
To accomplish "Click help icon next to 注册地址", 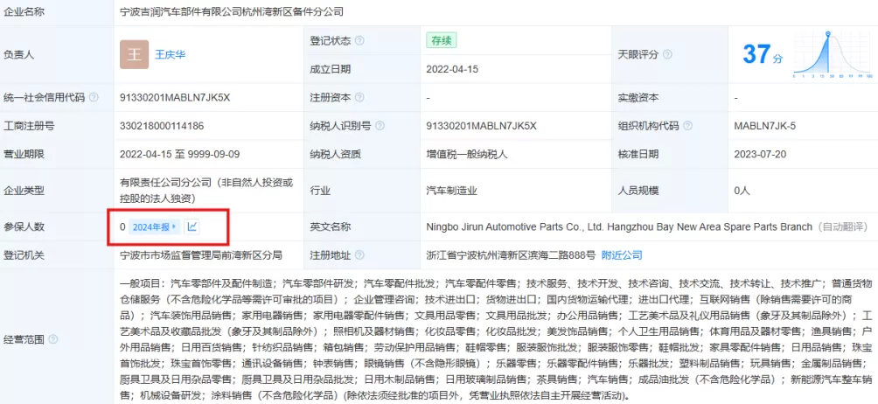I will 359,255.
